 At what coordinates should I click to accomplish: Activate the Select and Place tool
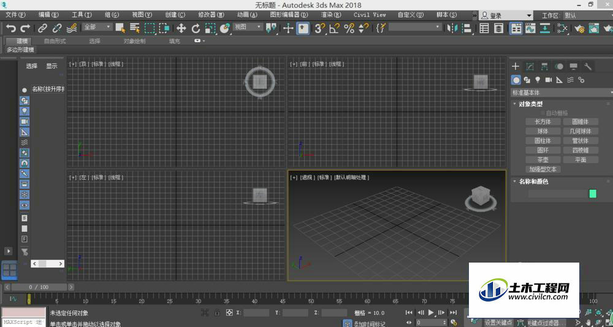(225, 28)
